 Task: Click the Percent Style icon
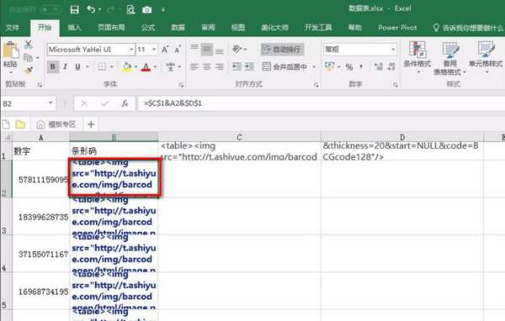(349, 67)
